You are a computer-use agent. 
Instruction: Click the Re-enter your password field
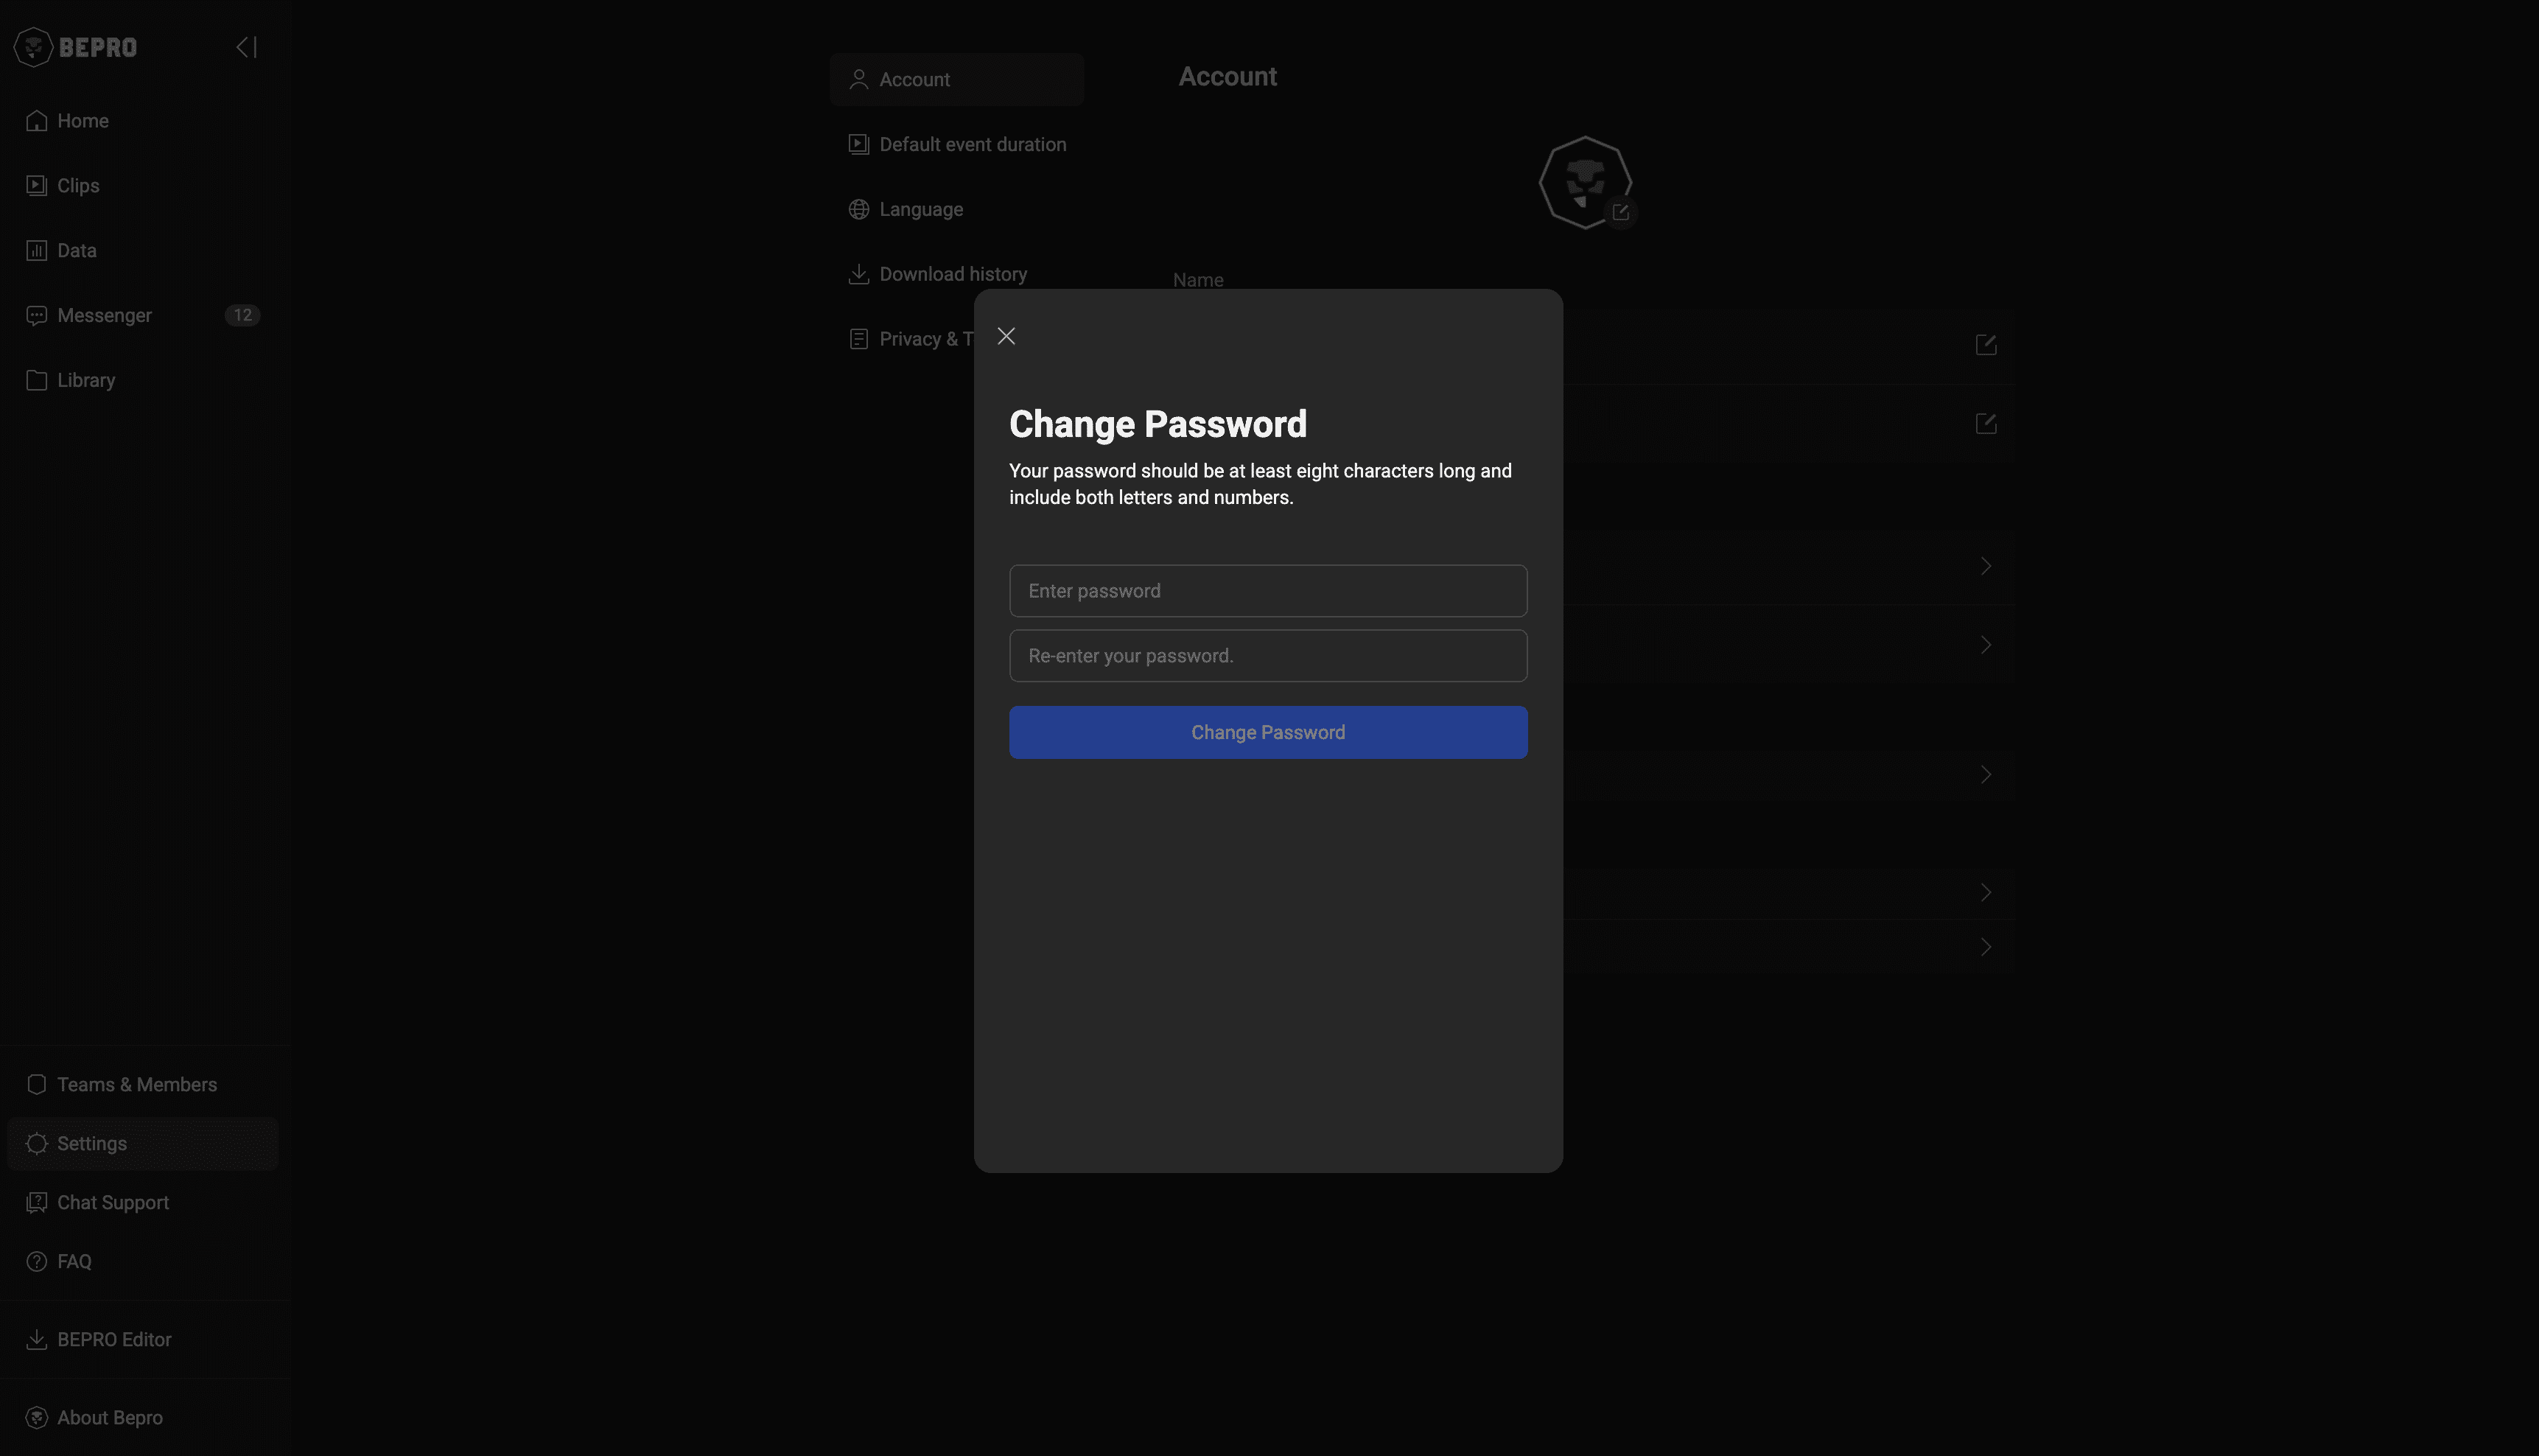[1267, 656]
